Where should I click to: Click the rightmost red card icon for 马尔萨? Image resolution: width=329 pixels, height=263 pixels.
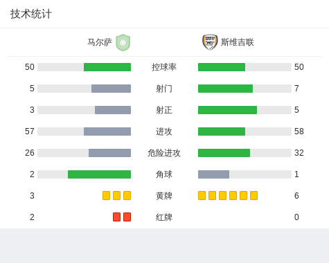click(x=127, y=217)
